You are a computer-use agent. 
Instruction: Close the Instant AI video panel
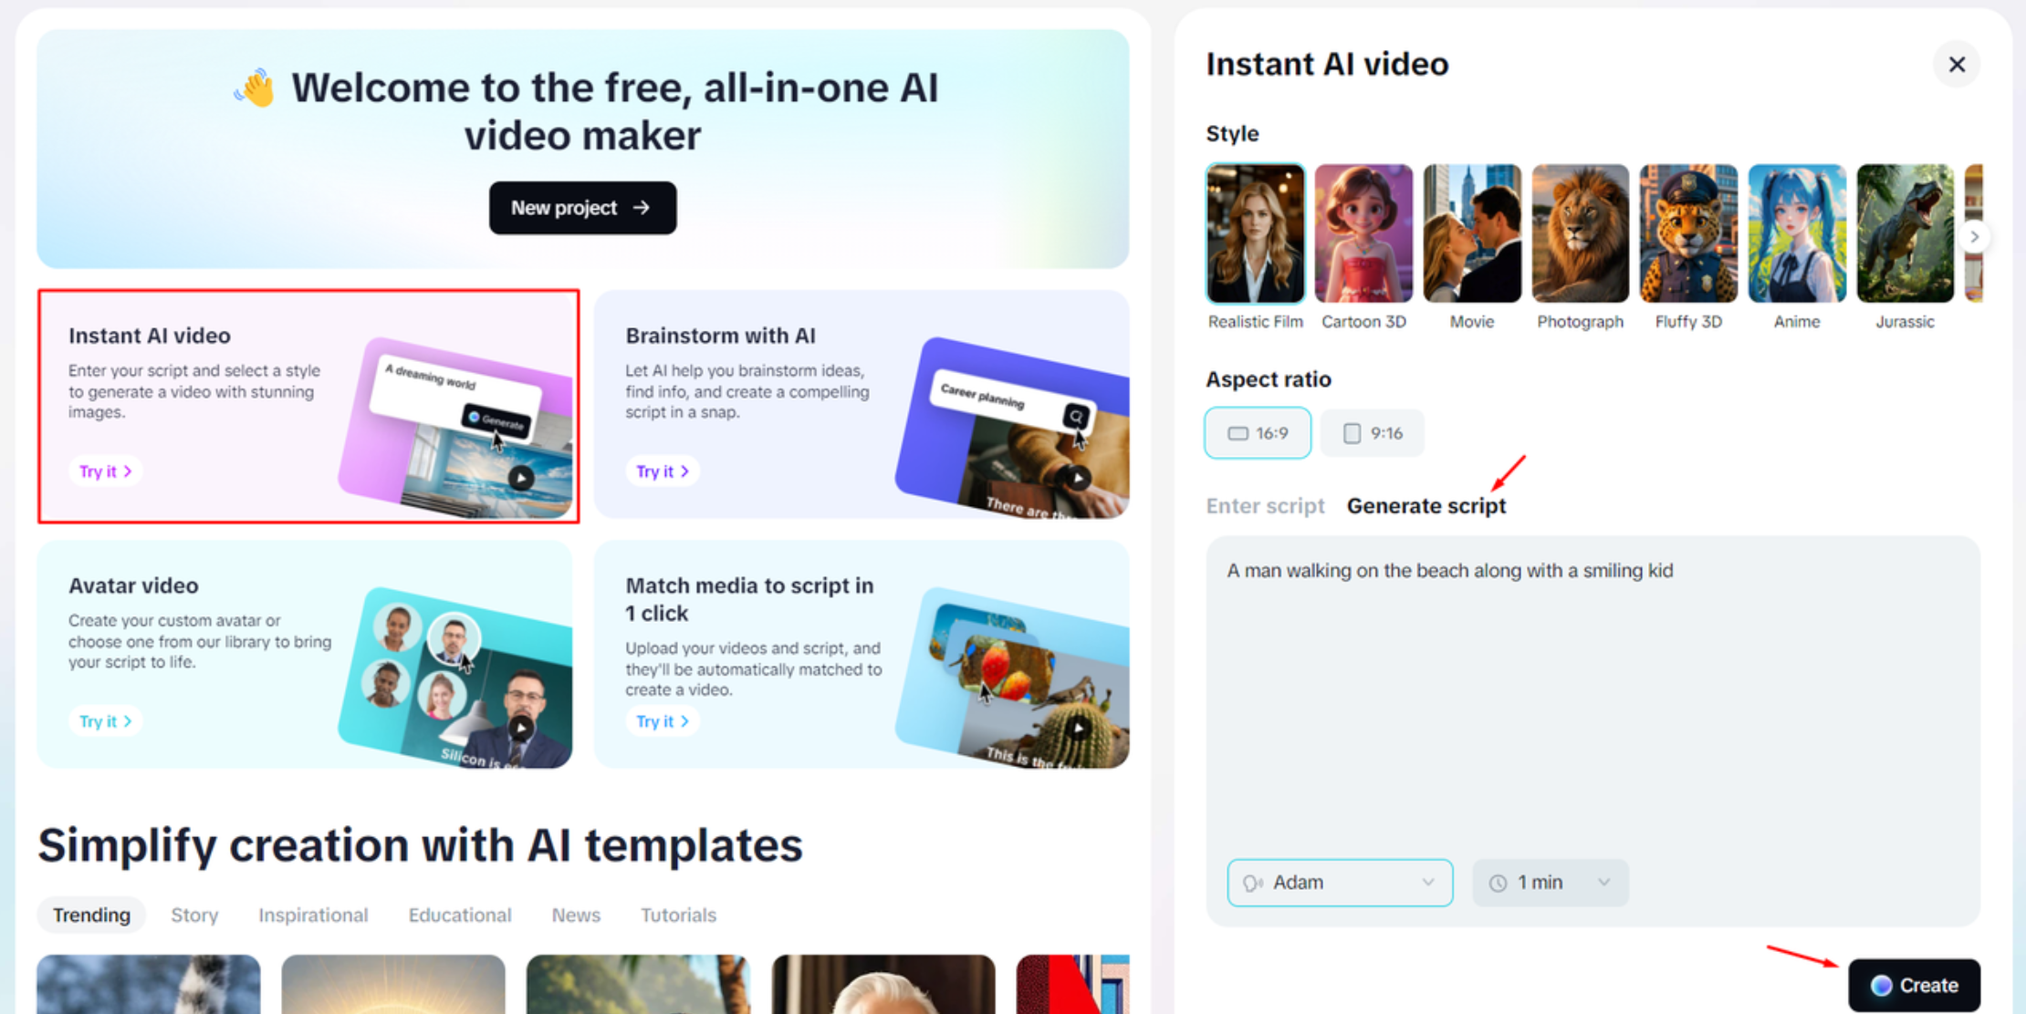coord(1956,65)
